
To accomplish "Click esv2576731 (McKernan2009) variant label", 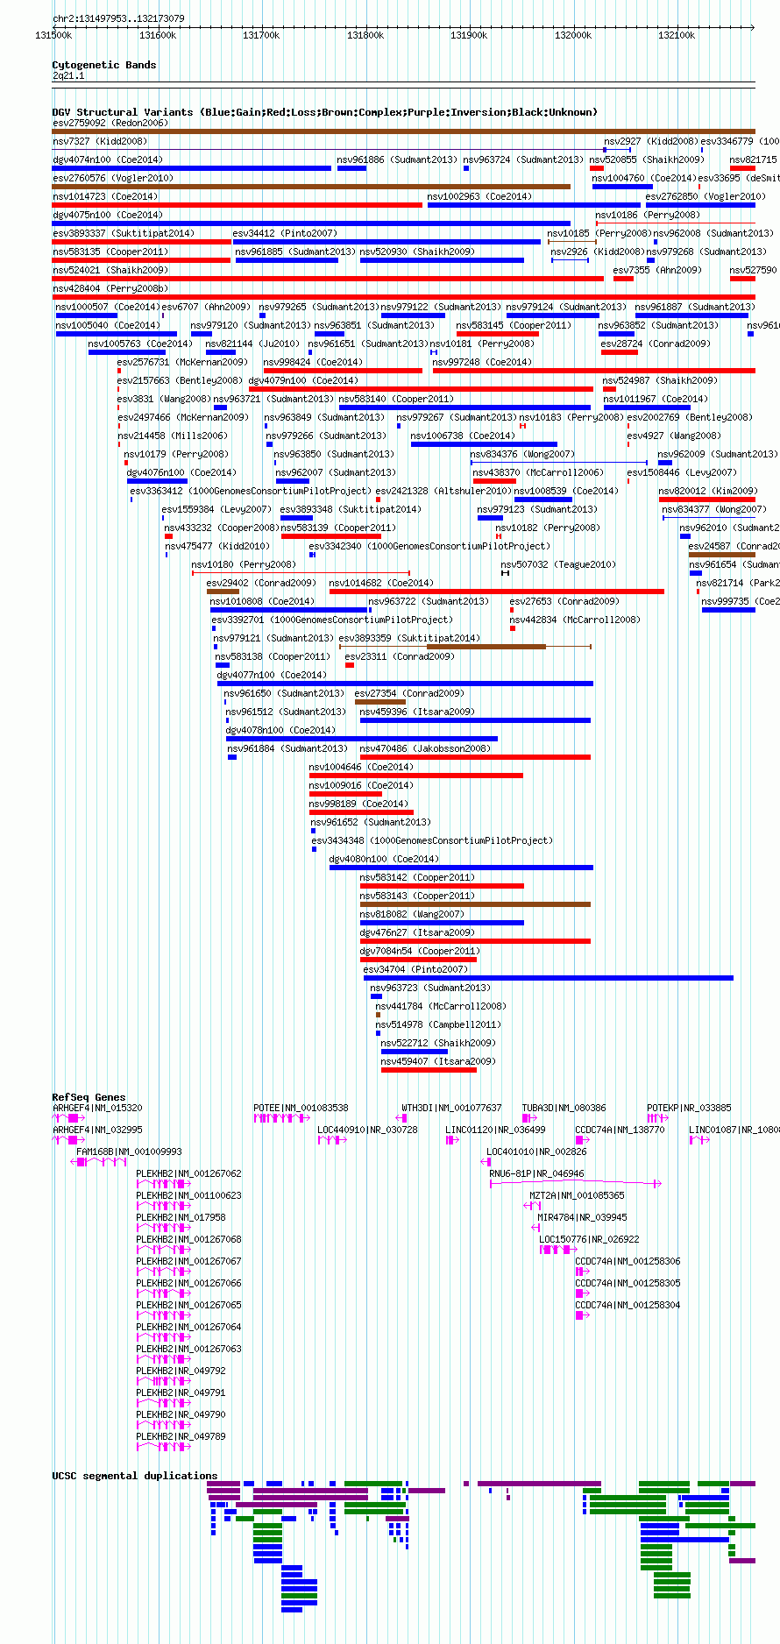I will (182, 362).
